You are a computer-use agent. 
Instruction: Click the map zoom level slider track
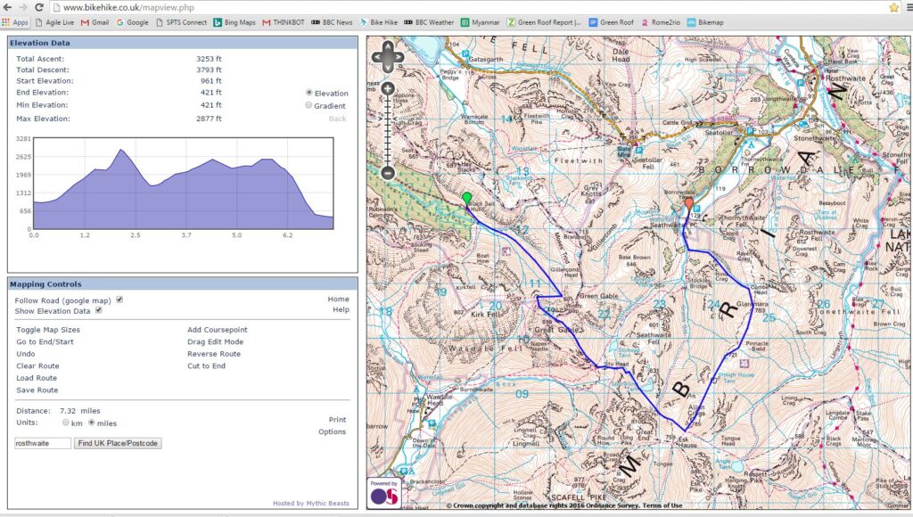point(388,130)
